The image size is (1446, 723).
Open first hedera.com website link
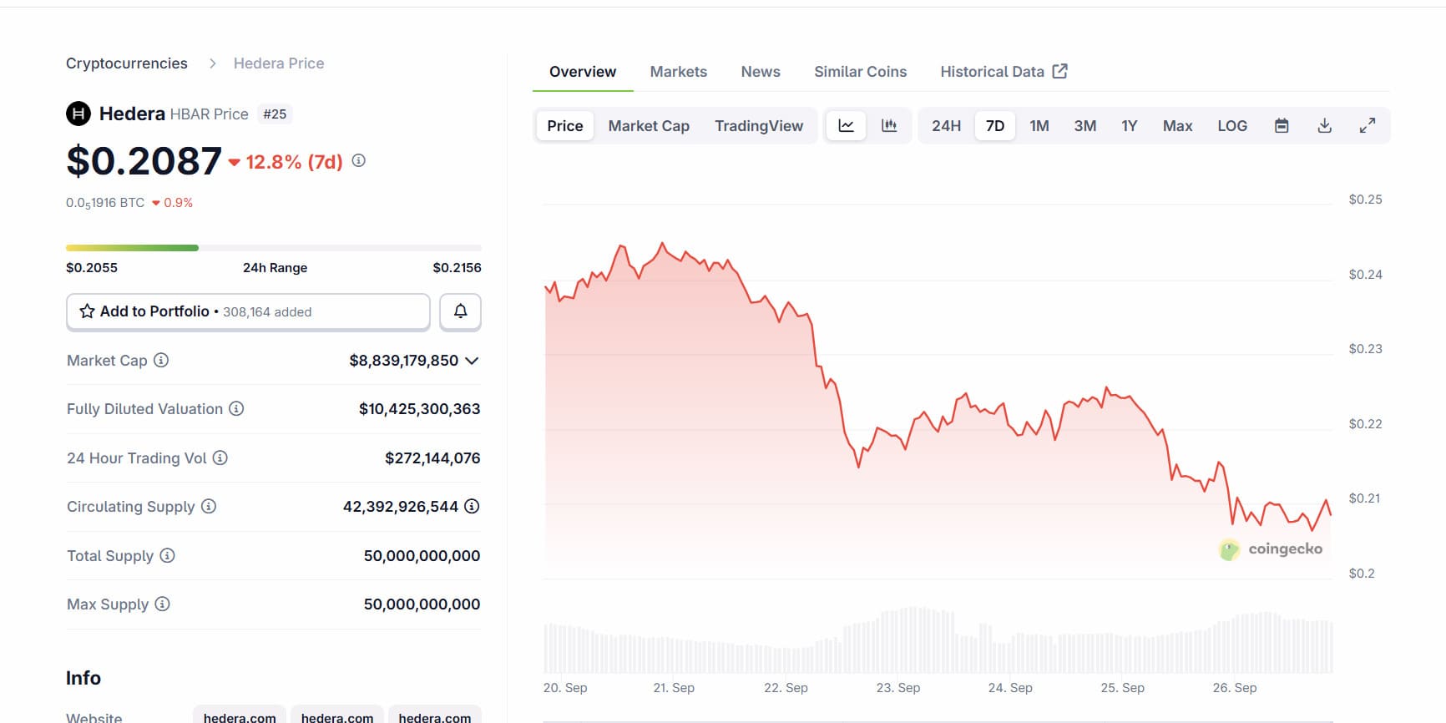240,717
